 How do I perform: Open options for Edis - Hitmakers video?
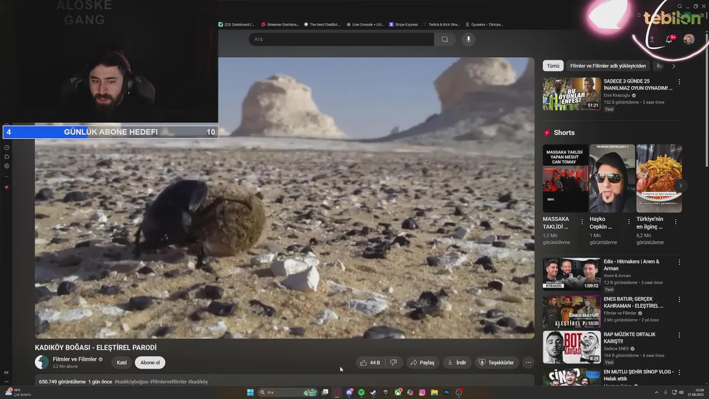tap(679, 262)
